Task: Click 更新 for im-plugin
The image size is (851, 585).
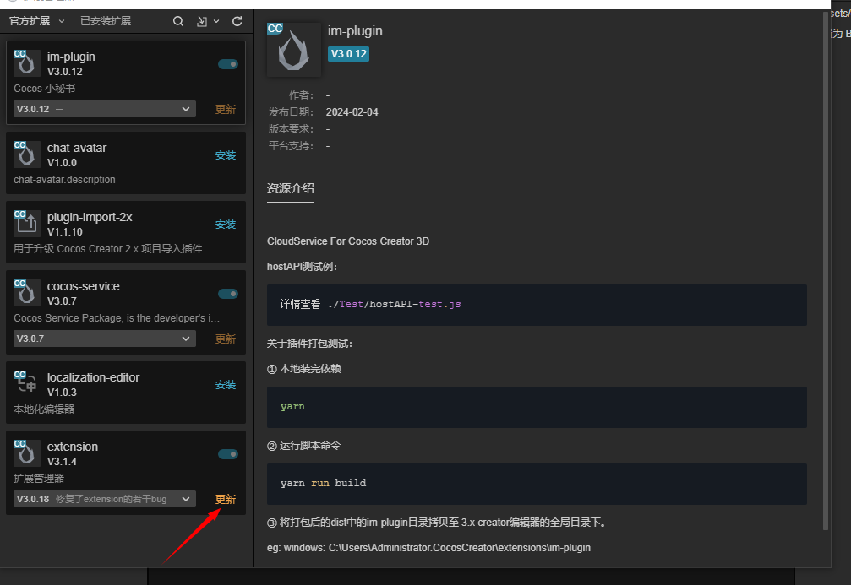Action: [x=226, y=110]
